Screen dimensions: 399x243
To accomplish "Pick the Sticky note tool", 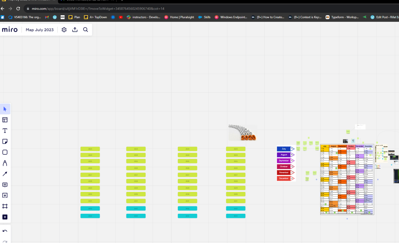I will click(5, 142).
